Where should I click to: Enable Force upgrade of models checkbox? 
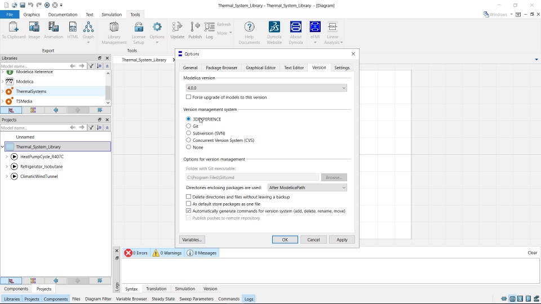(x=188, y=97)
